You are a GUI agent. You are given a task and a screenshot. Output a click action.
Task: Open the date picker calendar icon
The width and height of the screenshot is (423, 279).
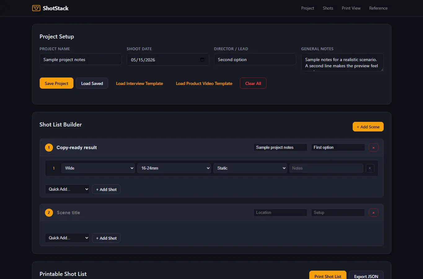(202, 60)
